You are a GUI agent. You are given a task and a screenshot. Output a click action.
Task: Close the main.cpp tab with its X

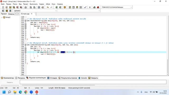click(x=32, y=14)
